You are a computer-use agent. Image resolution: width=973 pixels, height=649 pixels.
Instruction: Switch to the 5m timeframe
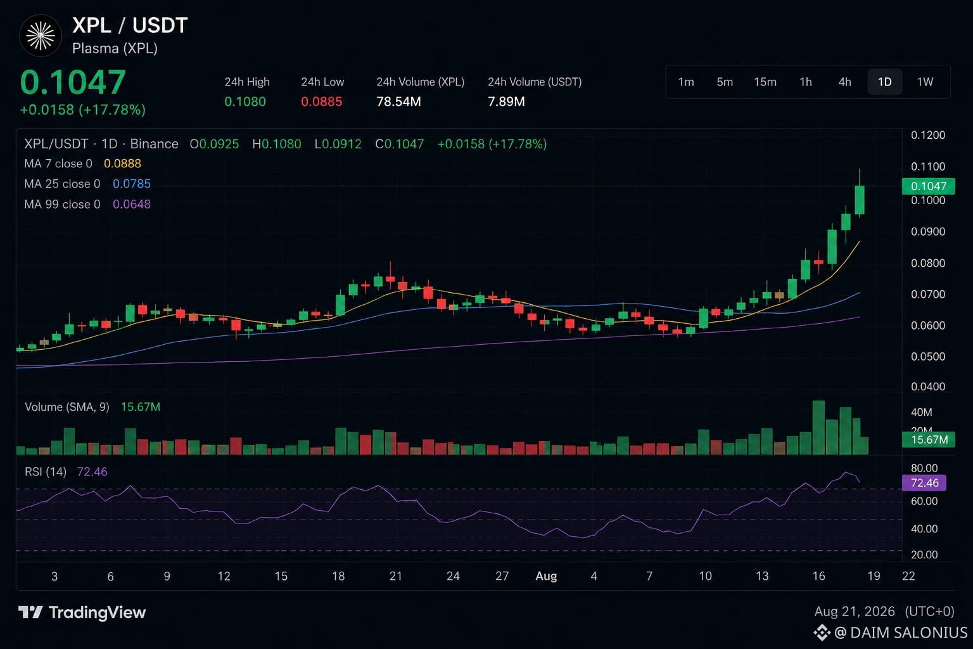click(725, 82)
